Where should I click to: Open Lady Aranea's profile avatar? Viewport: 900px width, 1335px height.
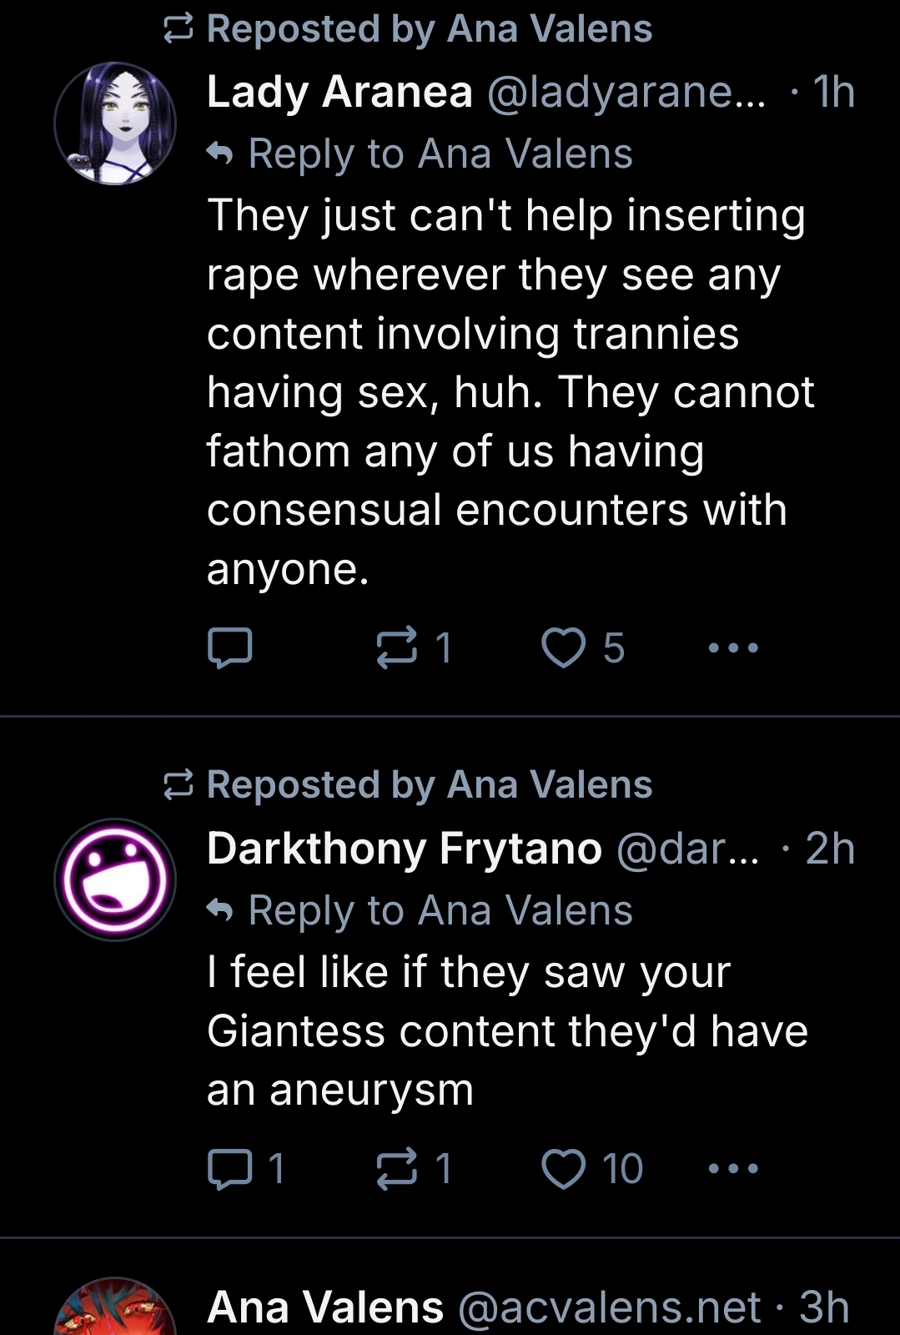pos(115,123)
